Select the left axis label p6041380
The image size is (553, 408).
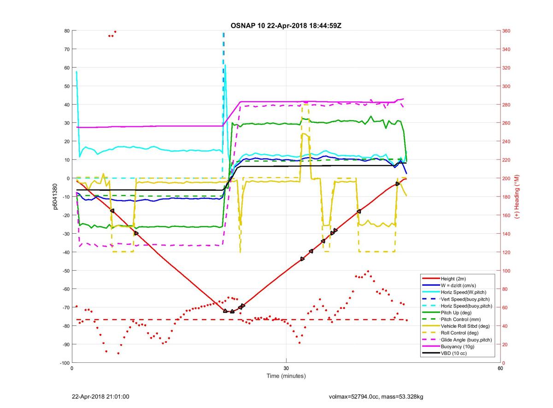click(55, 197)
